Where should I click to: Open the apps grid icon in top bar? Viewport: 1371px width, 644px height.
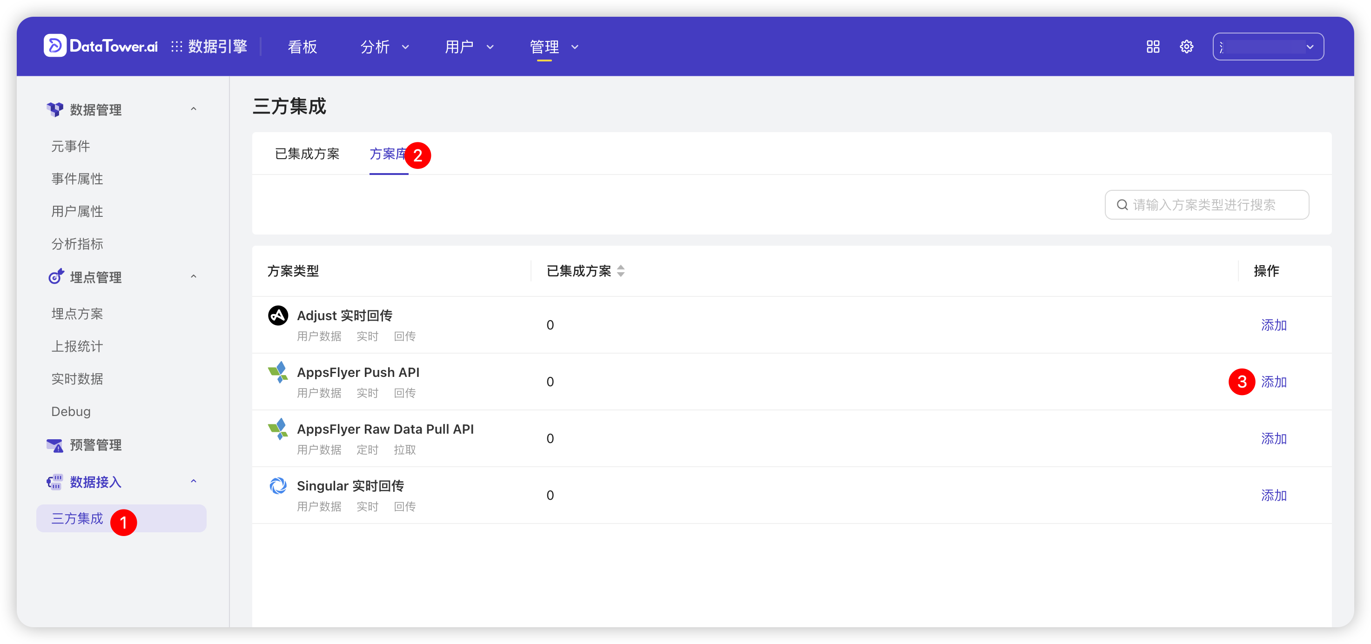pos(1153,47)
